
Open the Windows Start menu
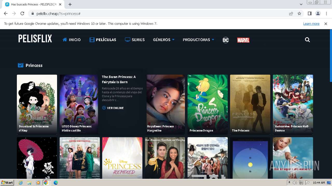pos(7,183)
